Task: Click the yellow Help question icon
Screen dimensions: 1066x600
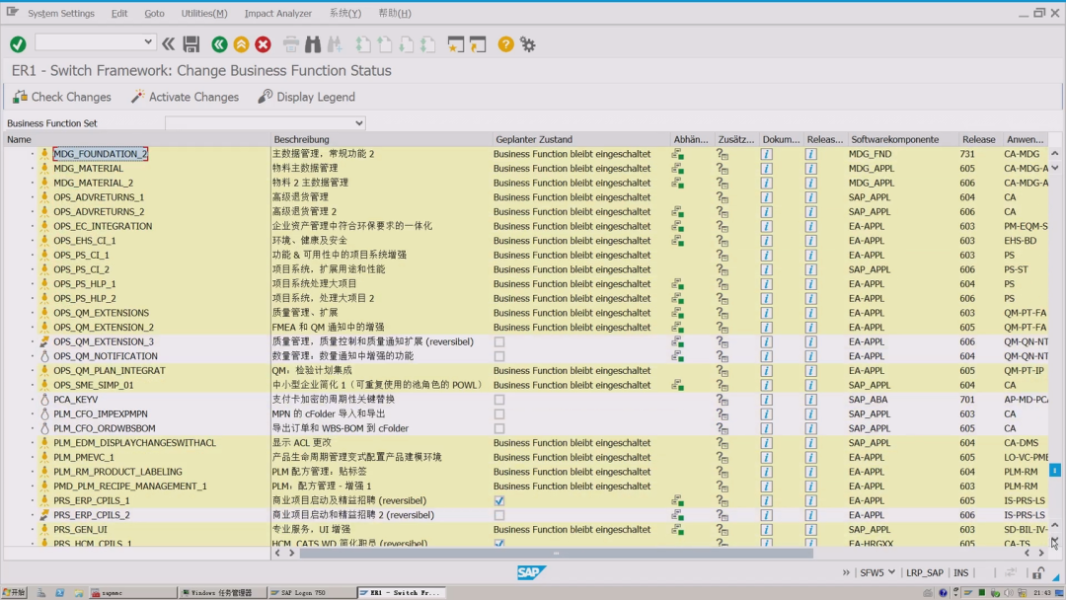Action: 505,44
